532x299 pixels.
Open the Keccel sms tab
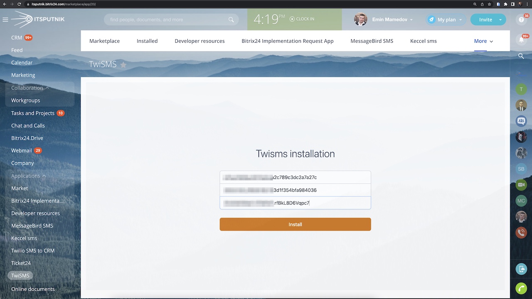coord(423,41)
